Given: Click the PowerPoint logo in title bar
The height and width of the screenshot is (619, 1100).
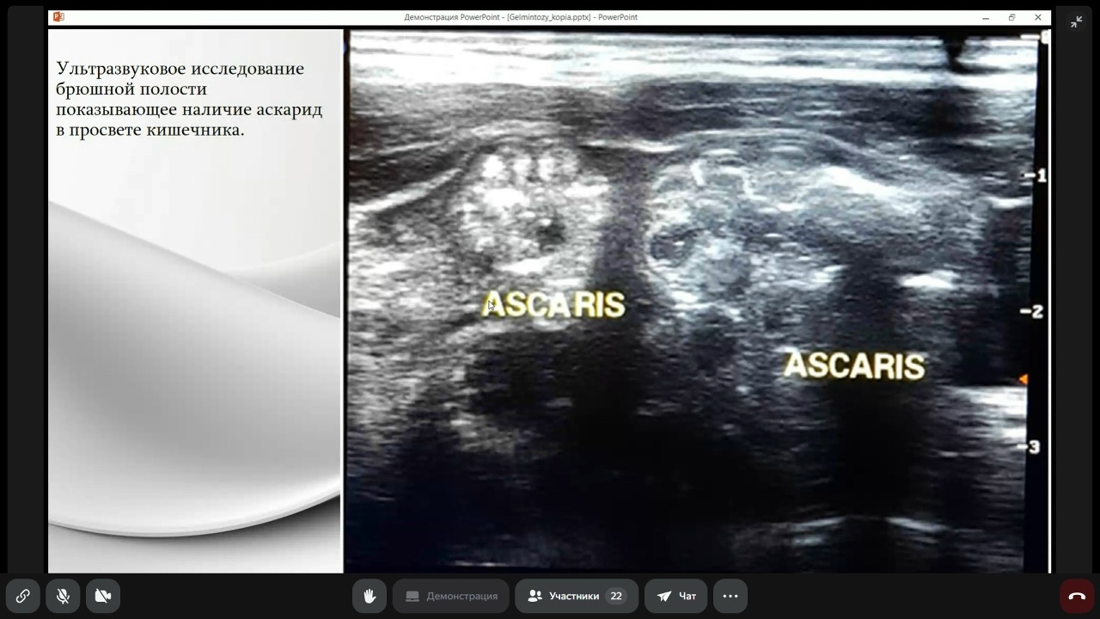Looking at the screenshot, I should click(x=58, y=17).
